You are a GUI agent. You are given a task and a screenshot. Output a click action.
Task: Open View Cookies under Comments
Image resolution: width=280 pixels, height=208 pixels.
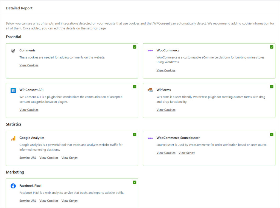[x=29, y=65]
